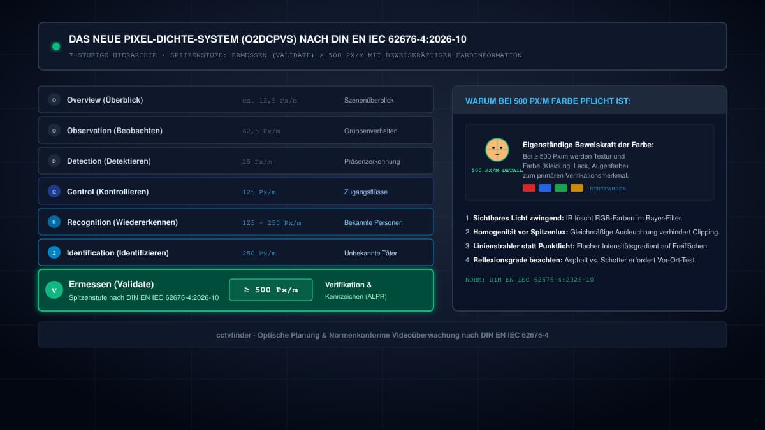Click the 'Bekannte Personen' description

373,223
